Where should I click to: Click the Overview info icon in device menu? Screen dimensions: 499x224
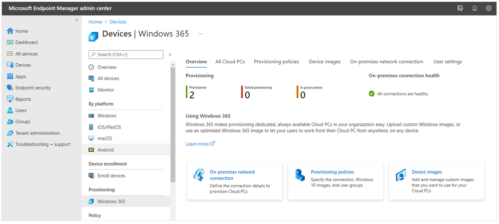pos(91,67)
